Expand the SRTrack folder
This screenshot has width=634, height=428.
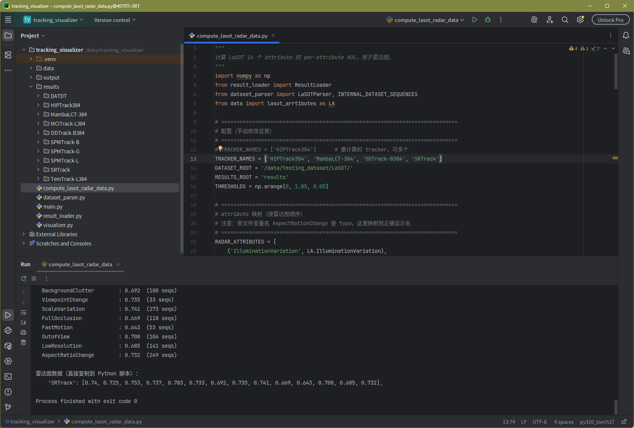click(x=38, y=170)
